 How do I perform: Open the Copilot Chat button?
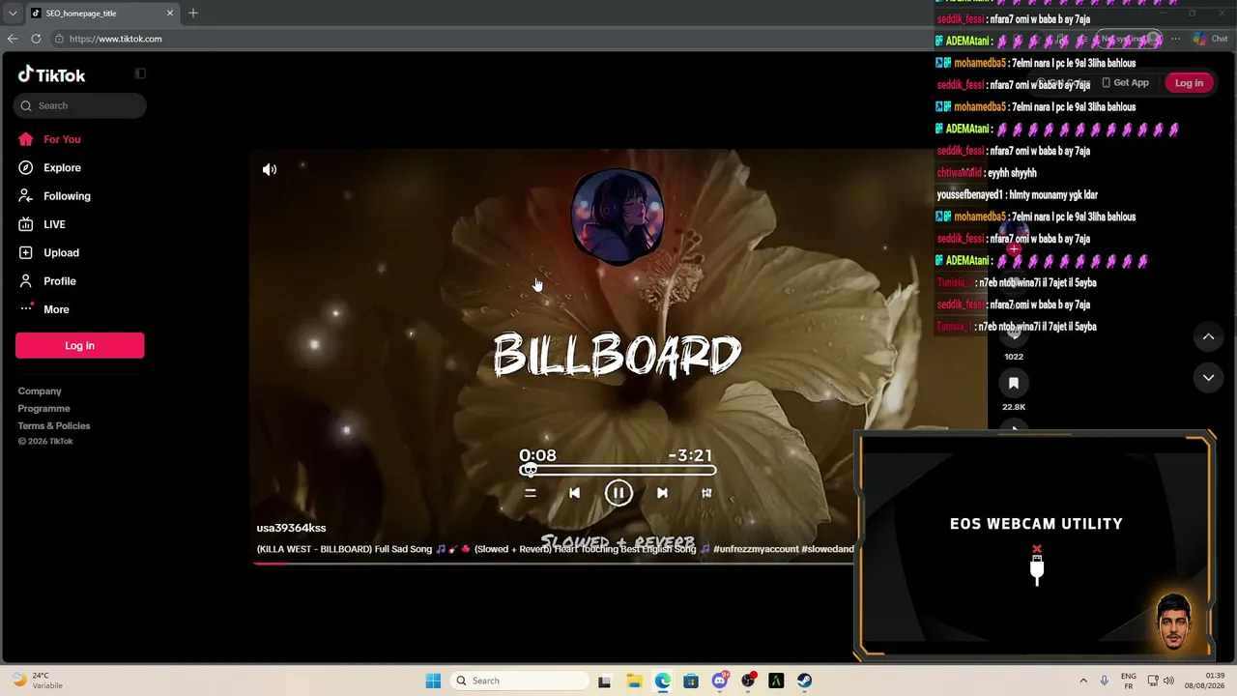1210,39
